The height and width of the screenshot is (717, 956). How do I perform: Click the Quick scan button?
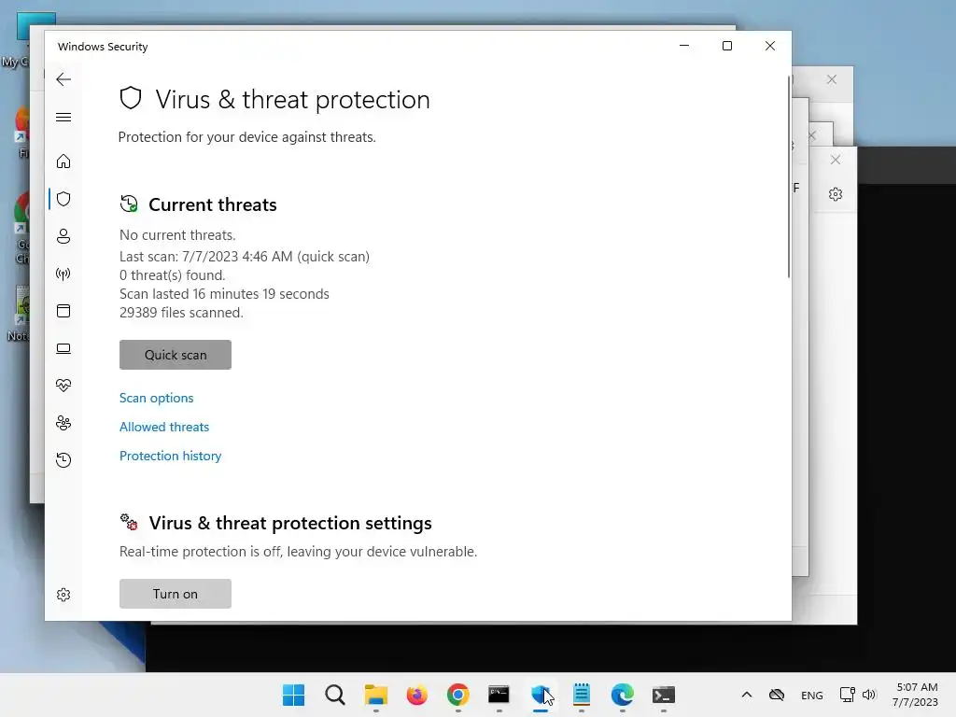click(175, 355)
